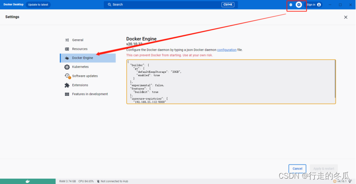Close the Settings panel with X
The height and width of the screenshot is (184, 356).
click(346, 17)
